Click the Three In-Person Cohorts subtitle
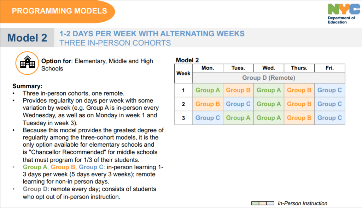 [x=115, y=43]
